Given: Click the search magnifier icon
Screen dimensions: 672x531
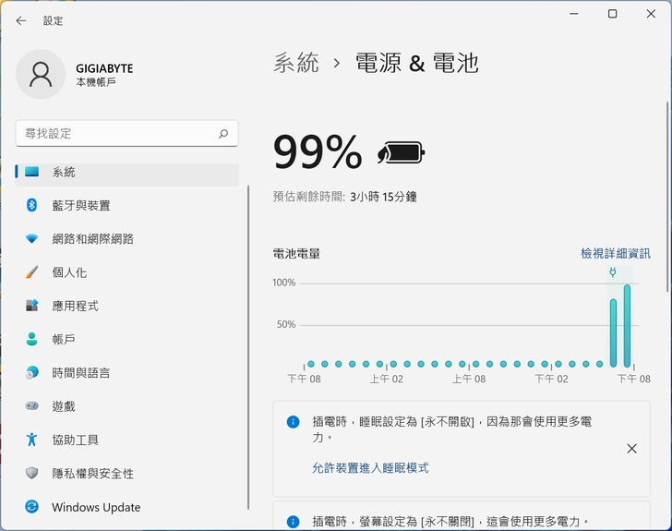Looking at the screenshot, I should tap(223, 134).
